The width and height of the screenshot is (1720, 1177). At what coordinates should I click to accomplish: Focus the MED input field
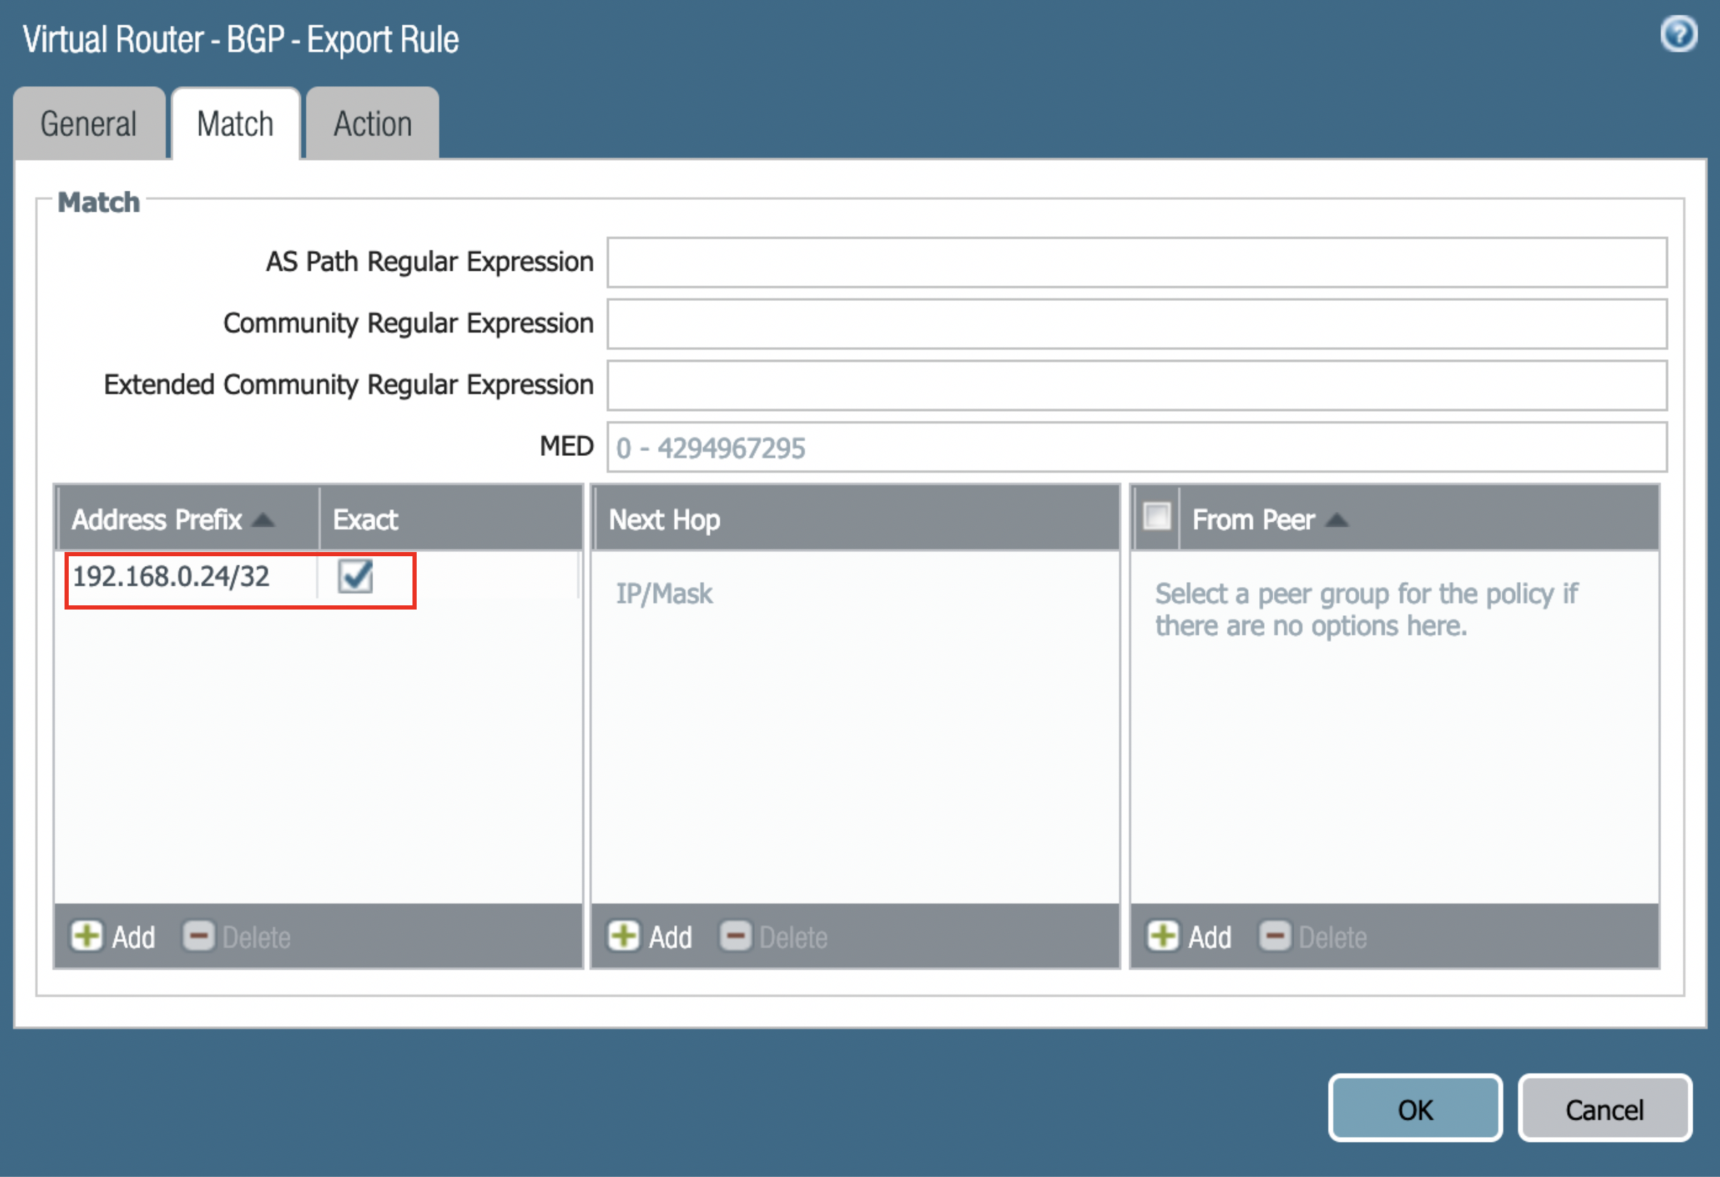tap(1136, 447)
